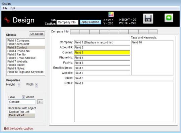Click the Apply Caption button
This screenshot has height=133, width=181.
(90, 22)
